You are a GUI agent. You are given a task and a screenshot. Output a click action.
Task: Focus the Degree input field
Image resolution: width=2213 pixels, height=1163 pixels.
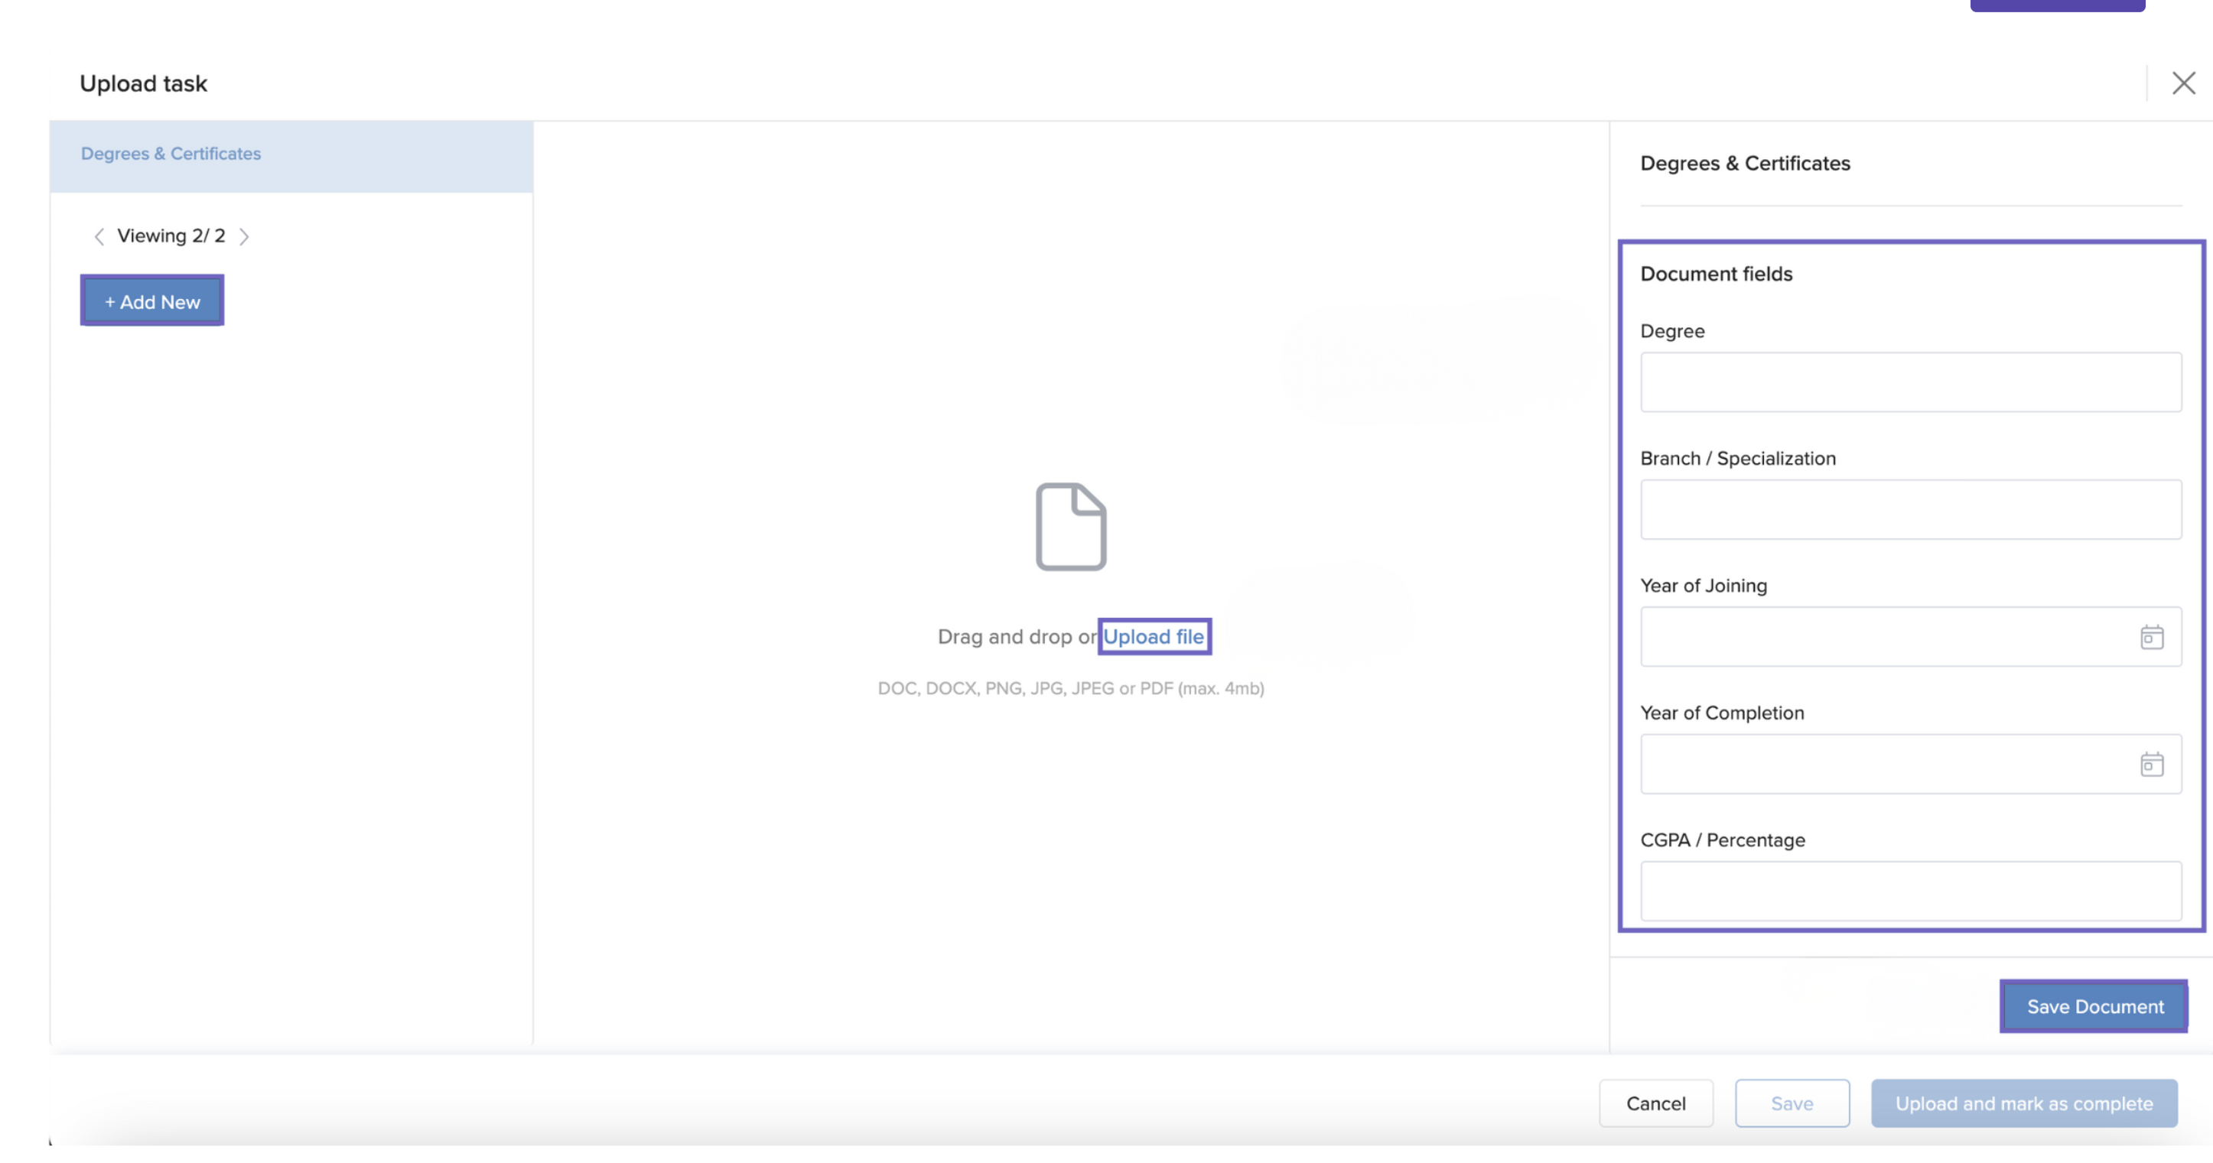(x=1910, y=382)
